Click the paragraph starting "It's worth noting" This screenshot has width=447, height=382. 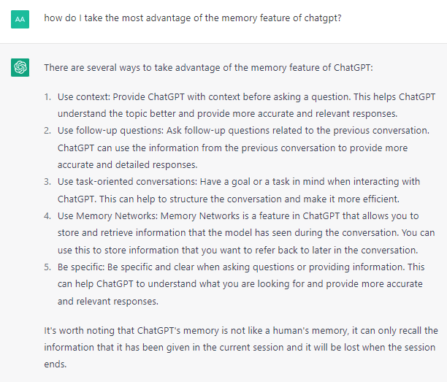[241, 345]
